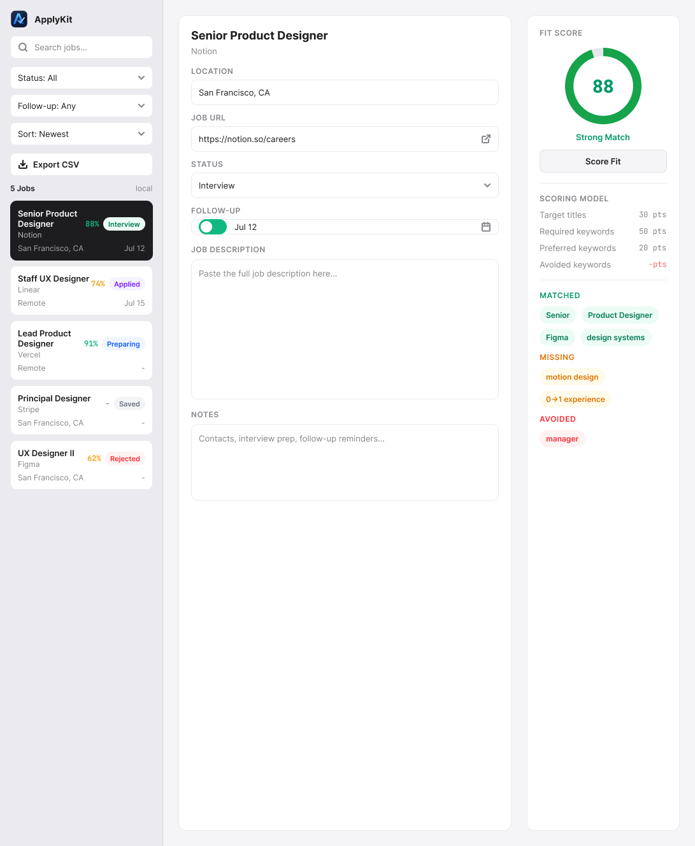This screenshot has height=846, width=695.
Task: Click the Preferred keywords scoring row
Action: (603, 248)
